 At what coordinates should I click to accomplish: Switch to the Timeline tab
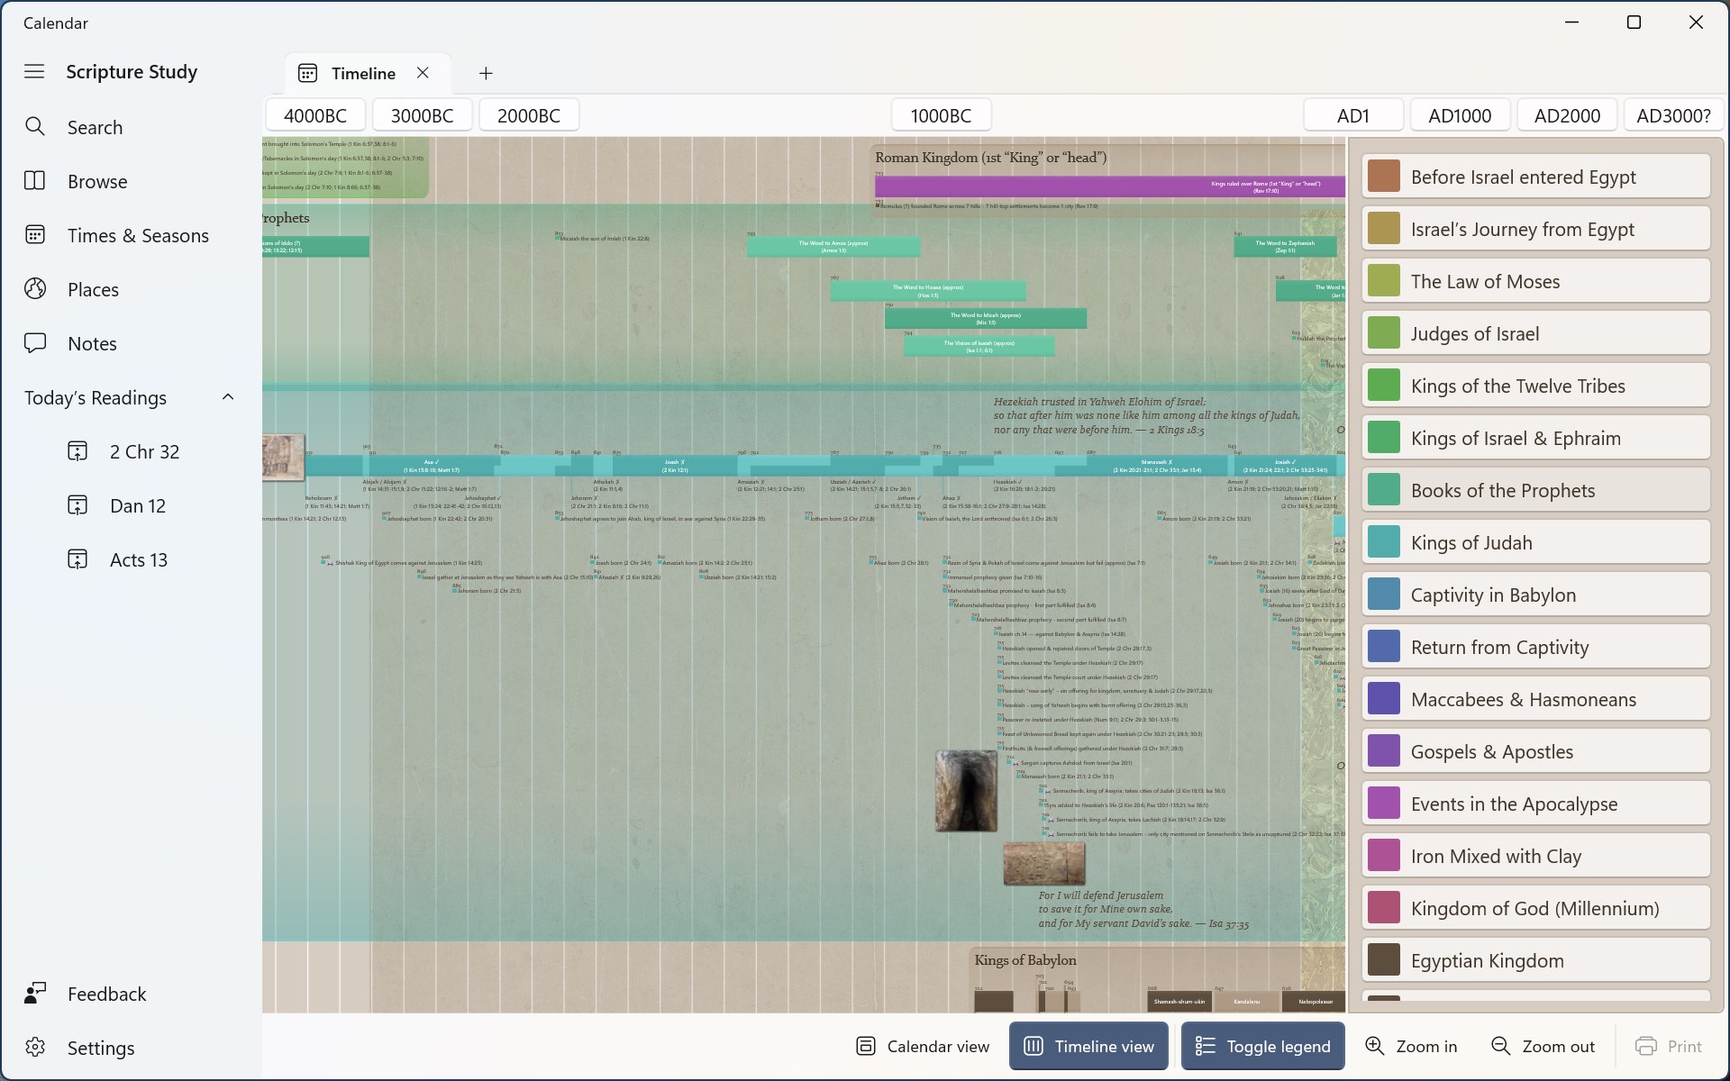pos(363,73)
